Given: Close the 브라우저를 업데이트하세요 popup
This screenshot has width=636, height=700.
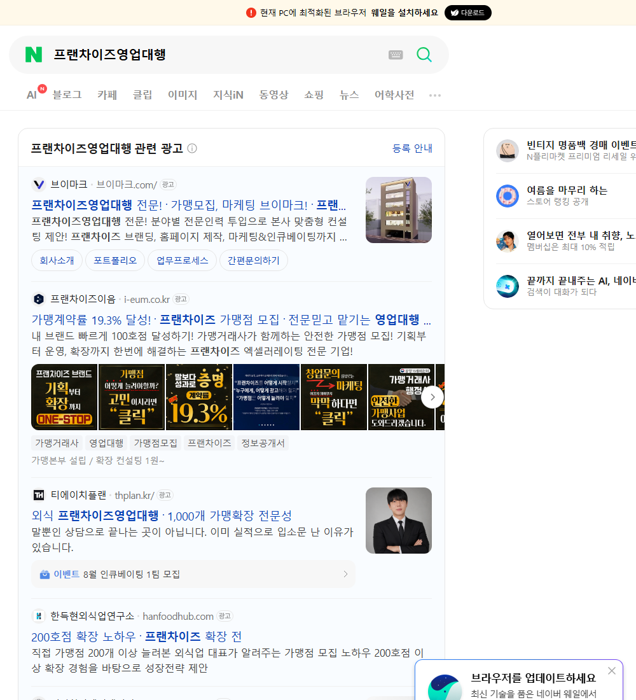Looking at the screenshot, I should (x=611, y=671).
